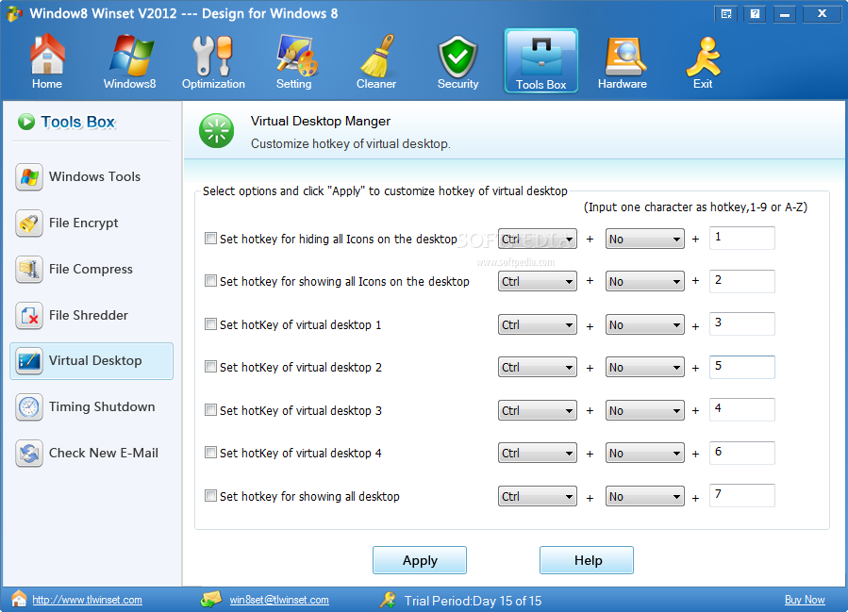
Task: Enable hotkey for showing all desktop
Action: click(x=211, y=495)
